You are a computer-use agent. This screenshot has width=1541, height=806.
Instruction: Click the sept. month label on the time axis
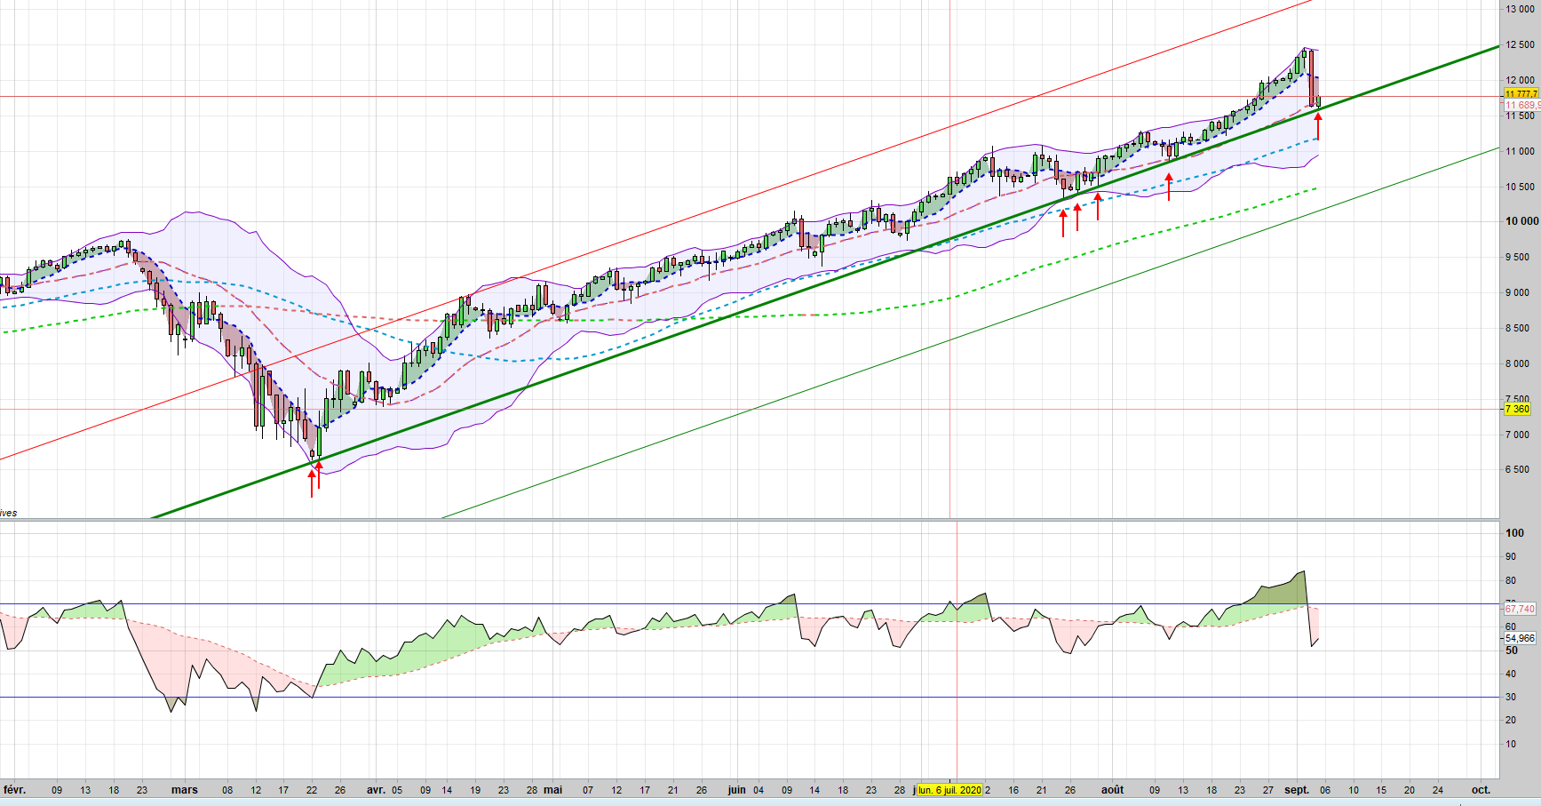tap(1297, 790)
